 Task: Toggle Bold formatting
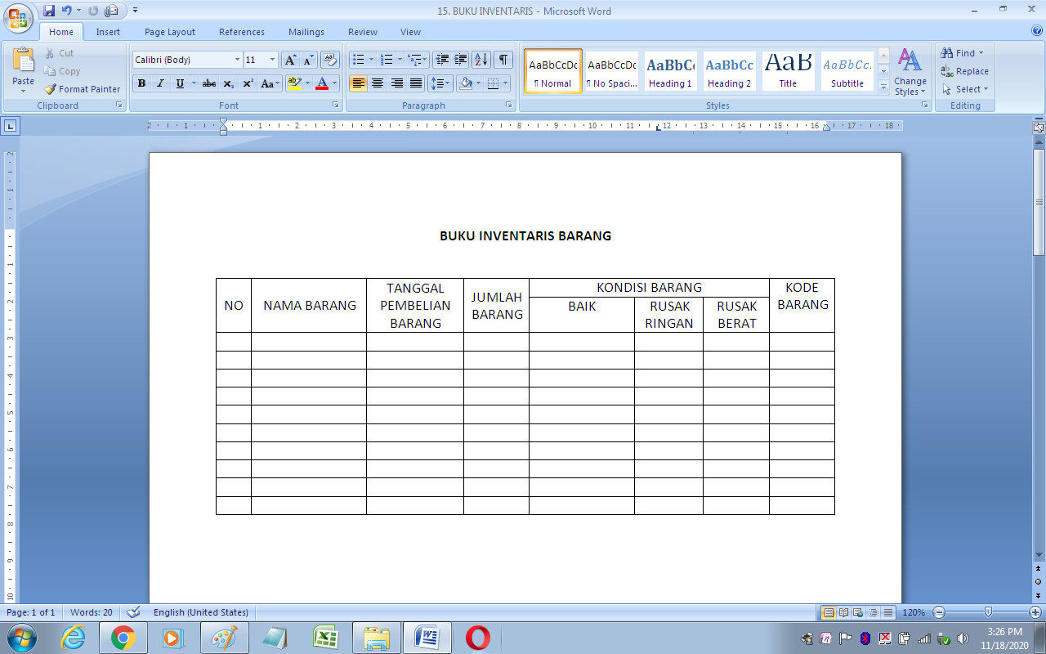point(141,83)
